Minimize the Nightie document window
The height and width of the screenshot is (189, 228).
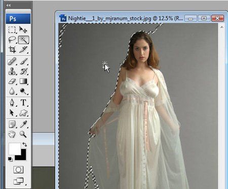click(191, 18)
